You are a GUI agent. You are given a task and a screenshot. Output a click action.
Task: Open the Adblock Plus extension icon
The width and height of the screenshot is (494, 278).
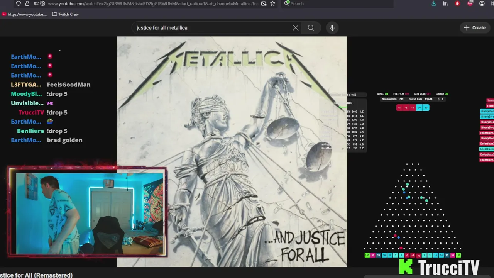pyautogui.click(x=470, y=3)
